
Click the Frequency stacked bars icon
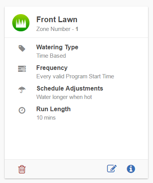[22, 69]
